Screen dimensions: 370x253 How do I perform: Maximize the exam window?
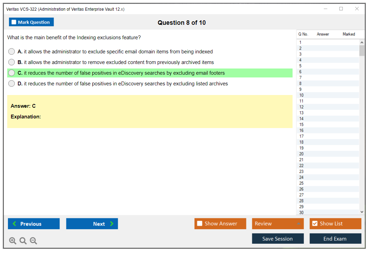coord(341,9)
